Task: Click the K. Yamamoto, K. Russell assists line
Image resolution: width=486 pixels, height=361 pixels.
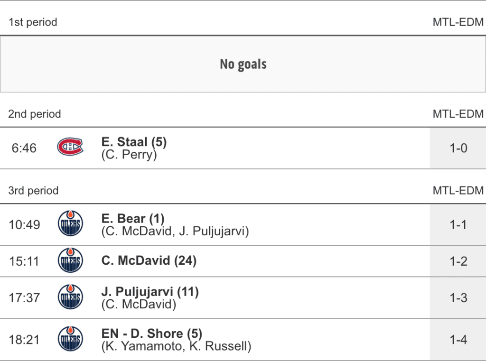Action: pyautogui.click(x=176, y=346)
